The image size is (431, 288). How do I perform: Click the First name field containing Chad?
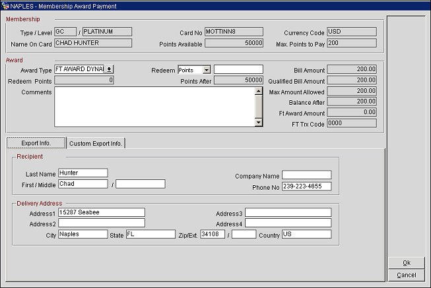[83, 184]
